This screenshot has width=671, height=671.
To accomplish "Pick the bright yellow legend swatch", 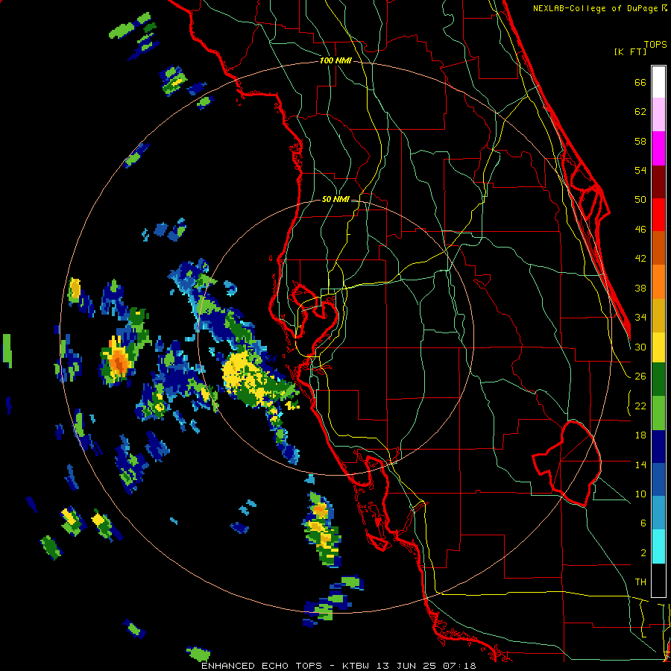I will click(658, 347).
